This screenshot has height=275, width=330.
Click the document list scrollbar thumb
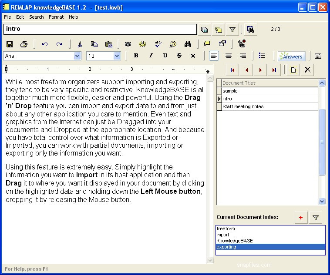point(322,142)
